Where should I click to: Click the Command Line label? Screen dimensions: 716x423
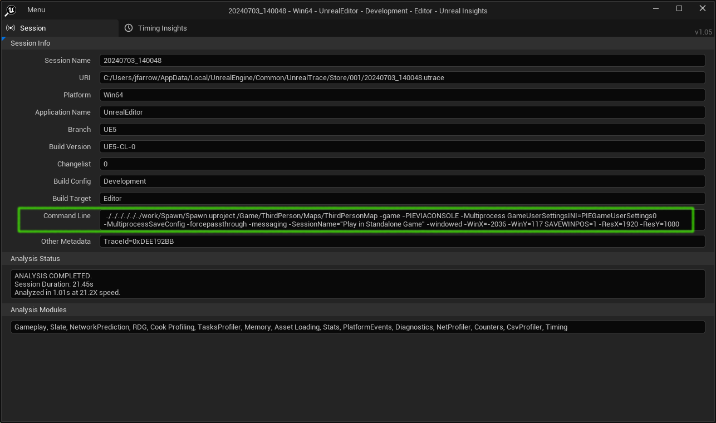(x=67, y=215)
